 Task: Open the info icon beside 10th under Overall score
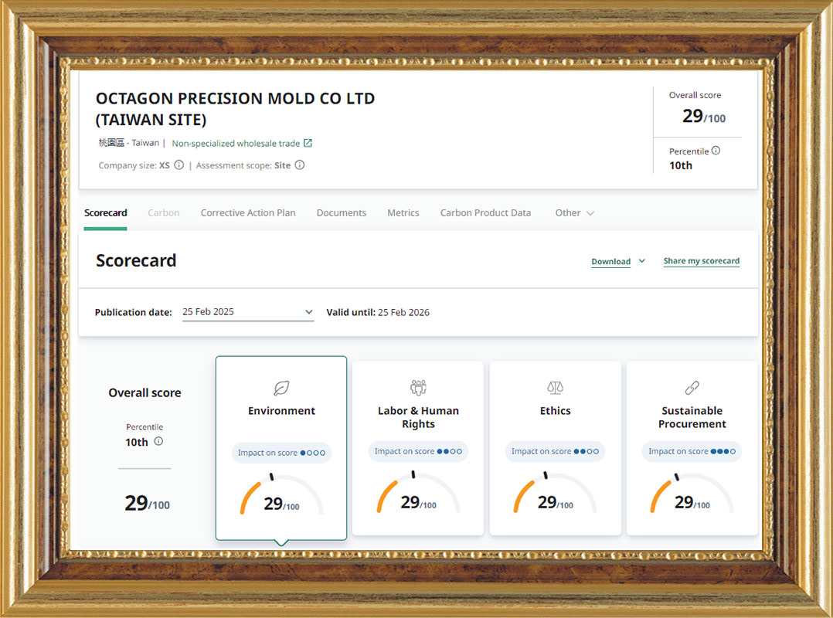(158, 441)
